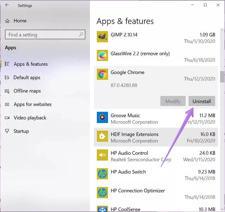225x212 pixels.
Task: Select GlassWire 2.2 (remove only) entry
Action: click(x=156, y=57)
